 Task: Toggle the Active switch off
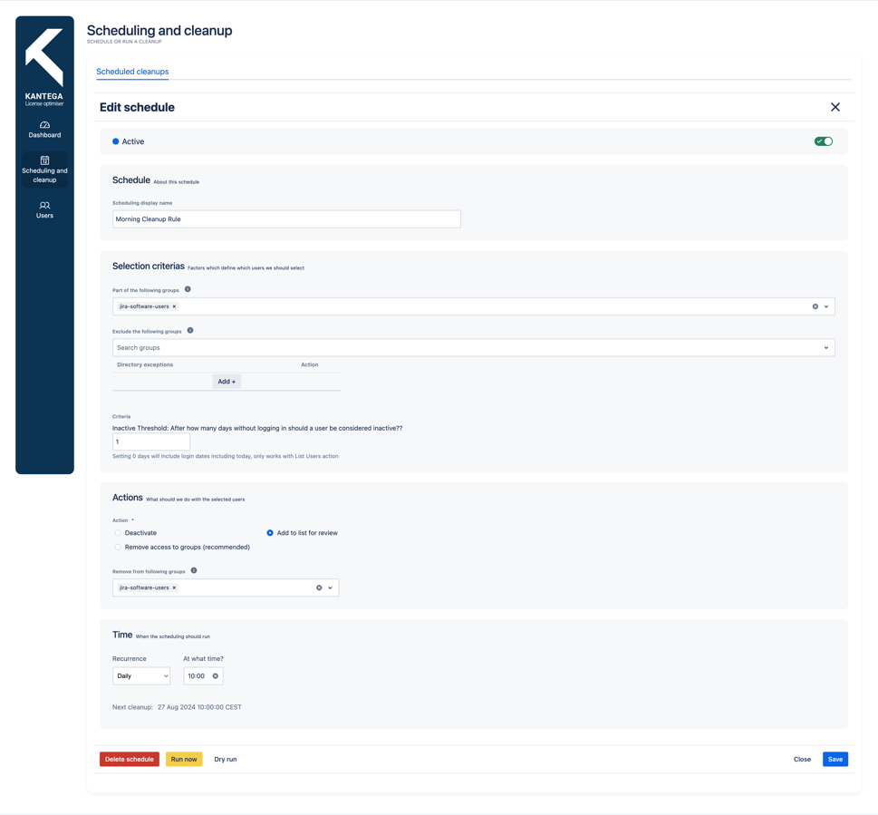(x=823, y=141)
